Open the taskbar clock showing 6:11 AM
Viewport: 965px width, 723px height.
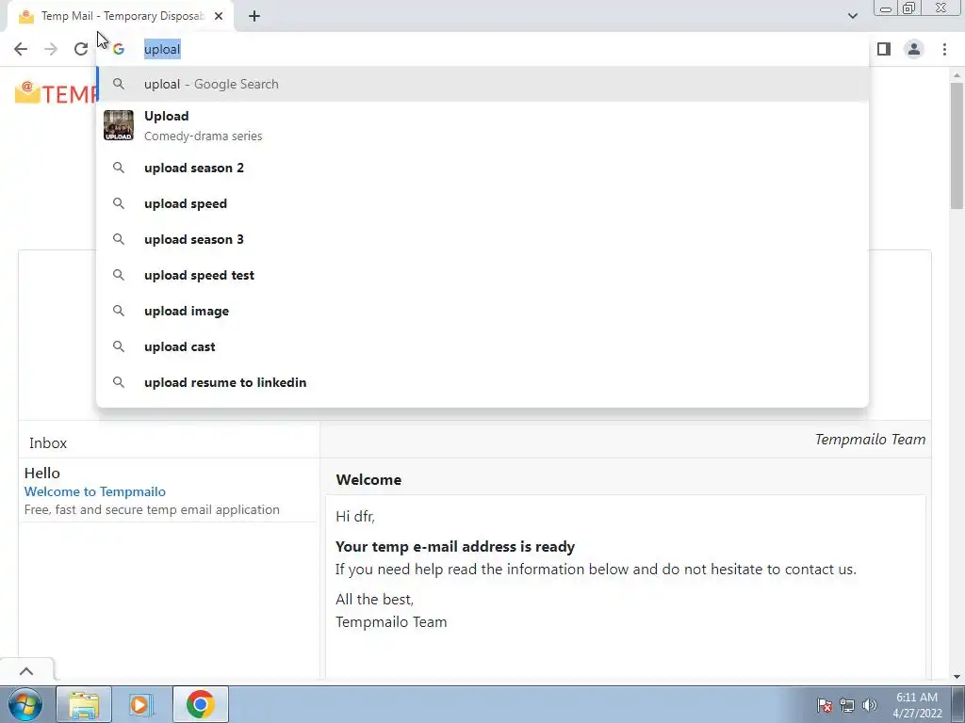point(917,705)
